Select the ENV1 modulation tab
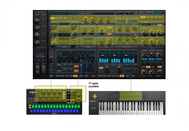 click(58, 76)
